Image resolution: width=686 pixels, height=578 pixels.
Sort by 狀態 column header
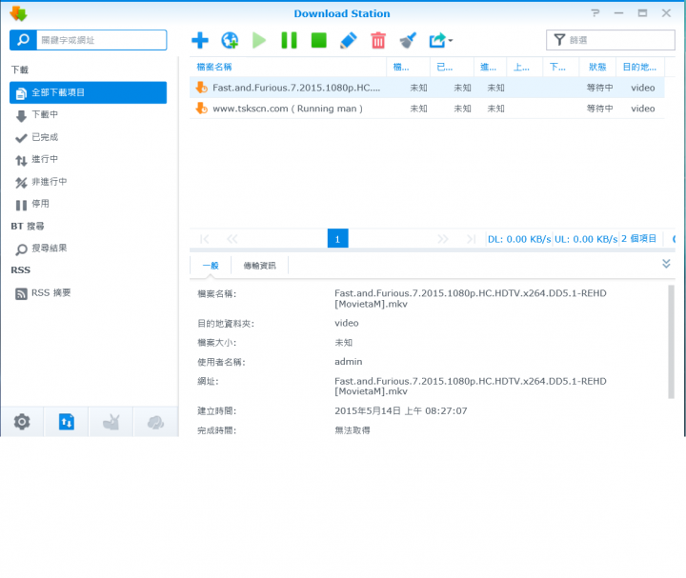597,67
